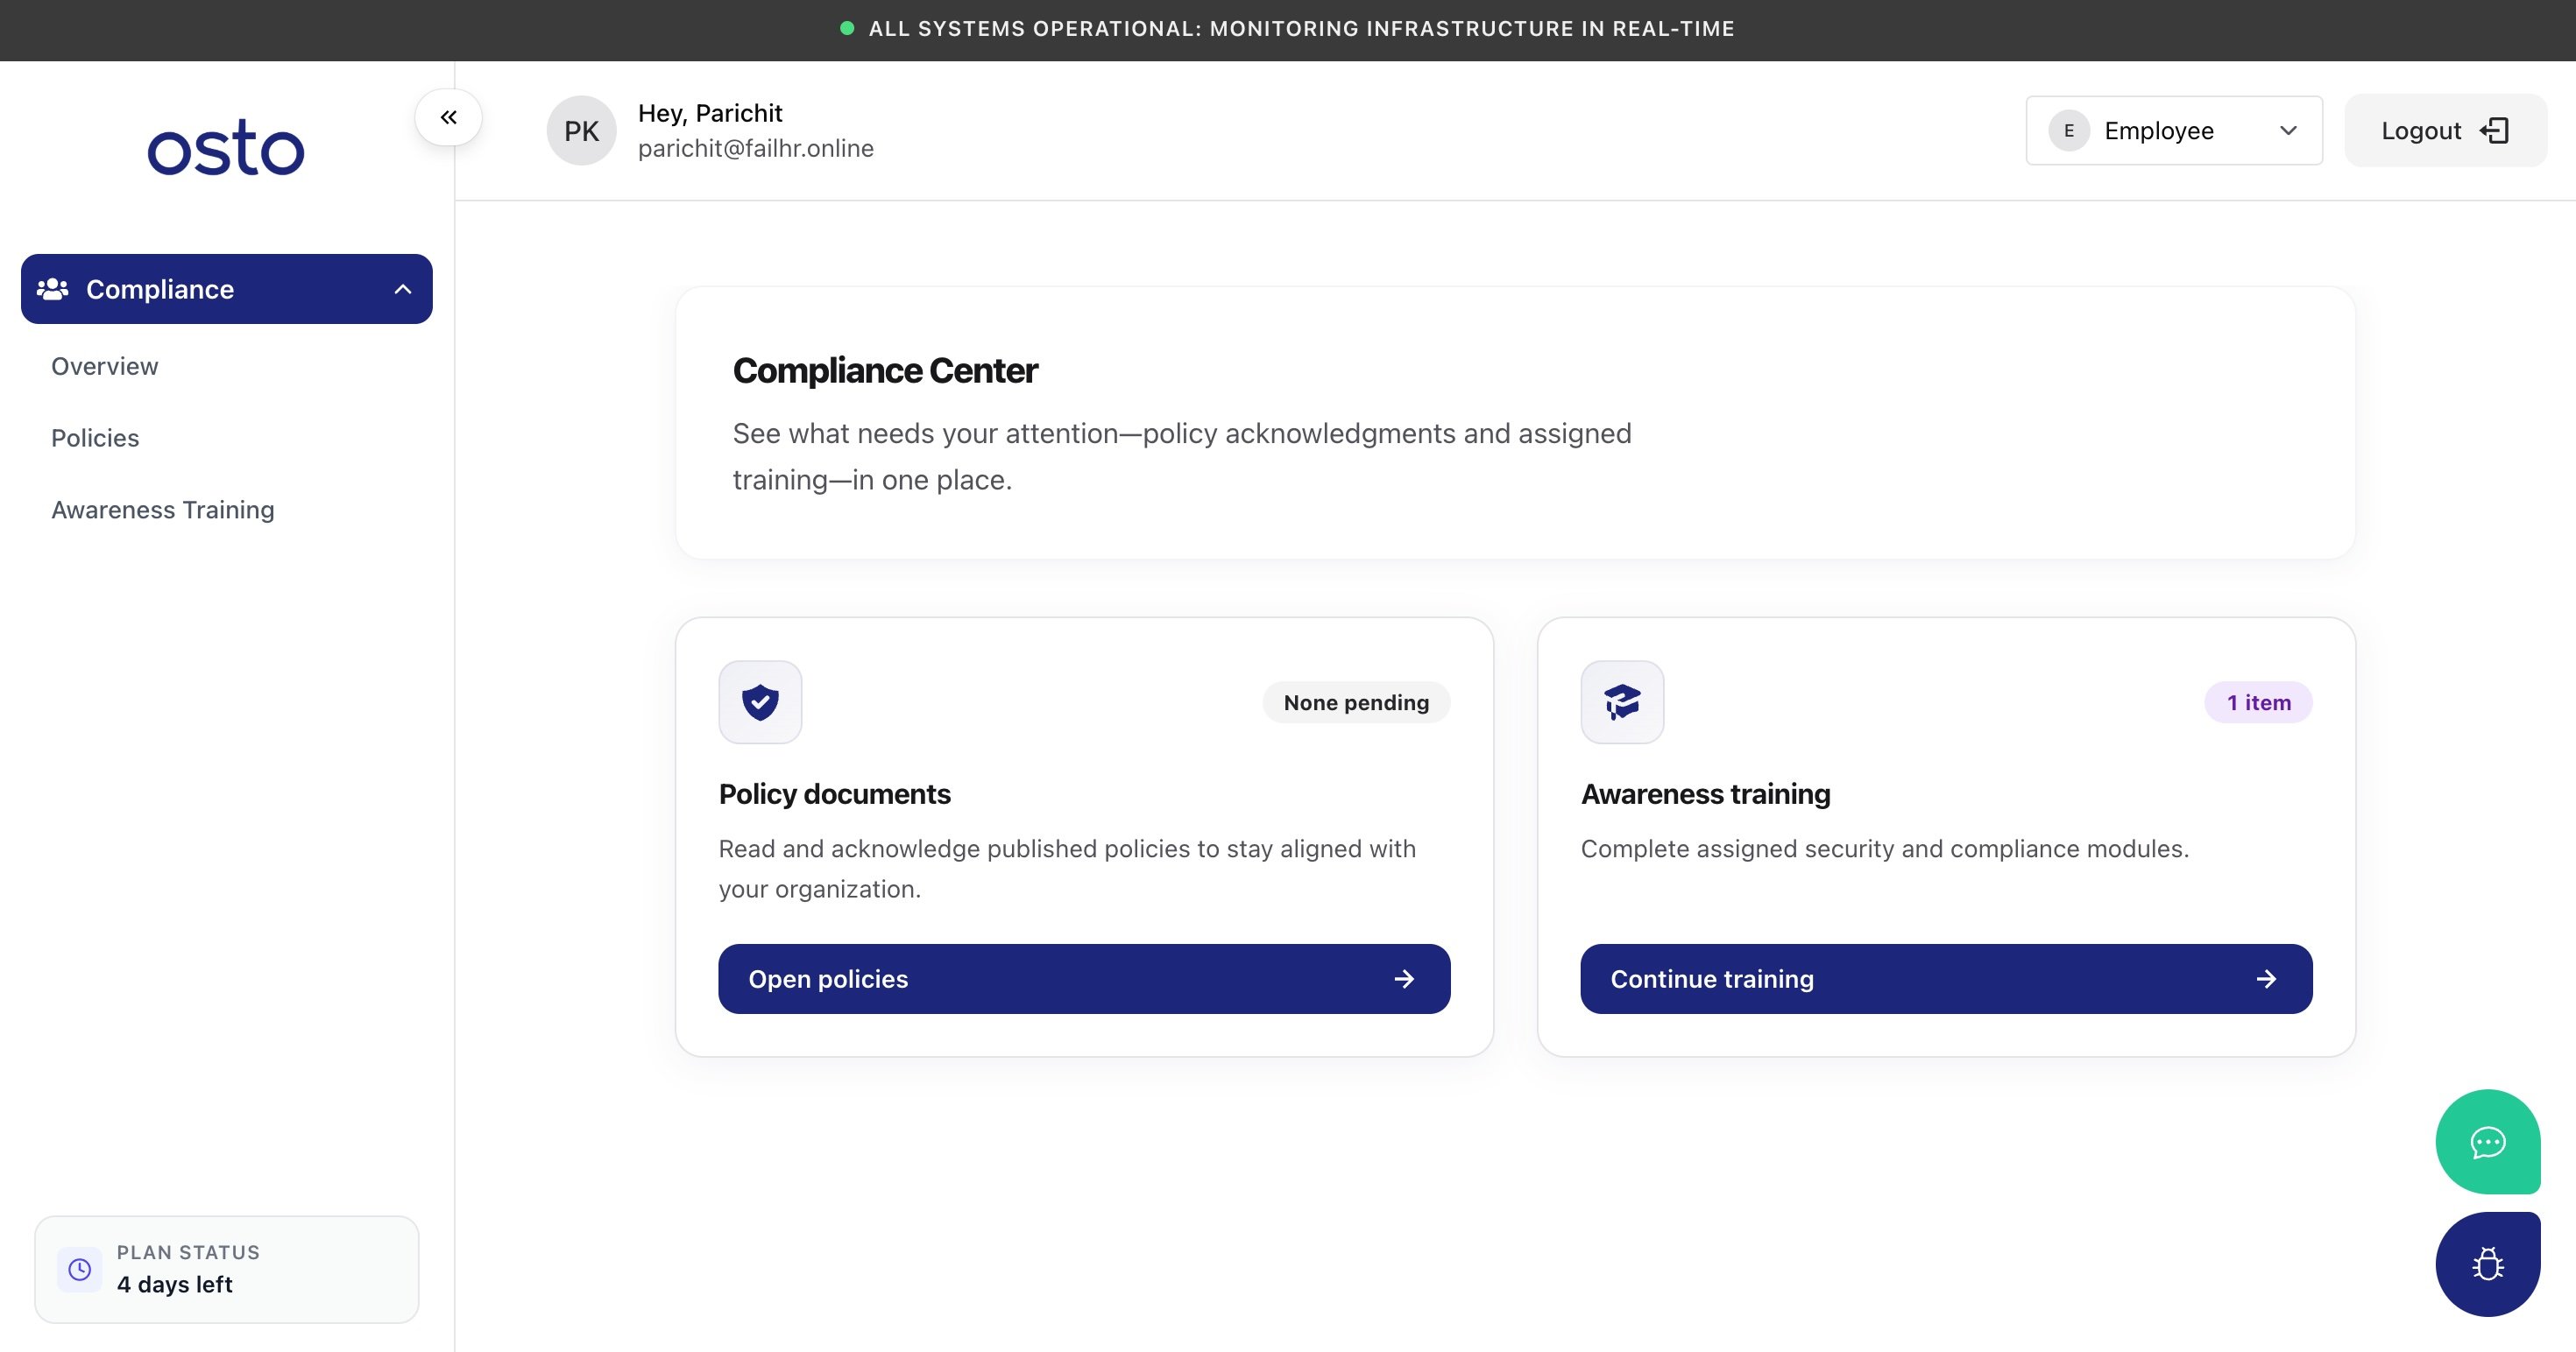Click the 1 item badge

pyautogui.click(x=2258, y=702)
